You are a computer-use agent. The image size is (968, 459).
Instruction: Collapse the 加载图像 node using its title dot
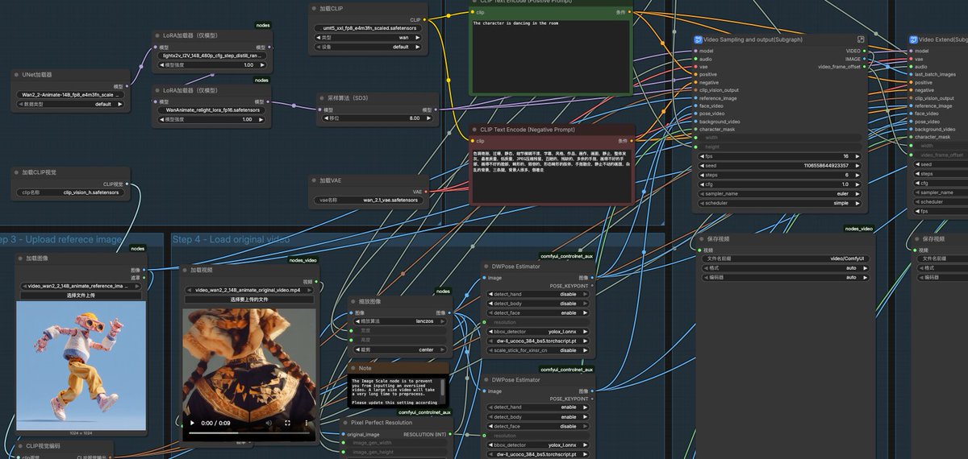click(22, 258)
